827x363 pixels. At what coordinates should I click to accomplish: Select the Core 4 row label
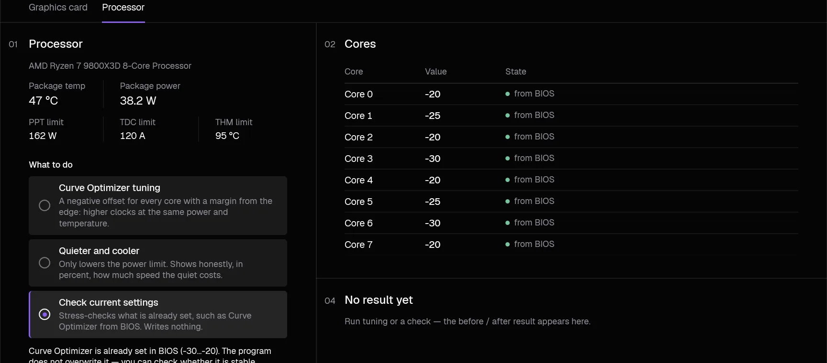pyautogui.click(x=358, y=180)
